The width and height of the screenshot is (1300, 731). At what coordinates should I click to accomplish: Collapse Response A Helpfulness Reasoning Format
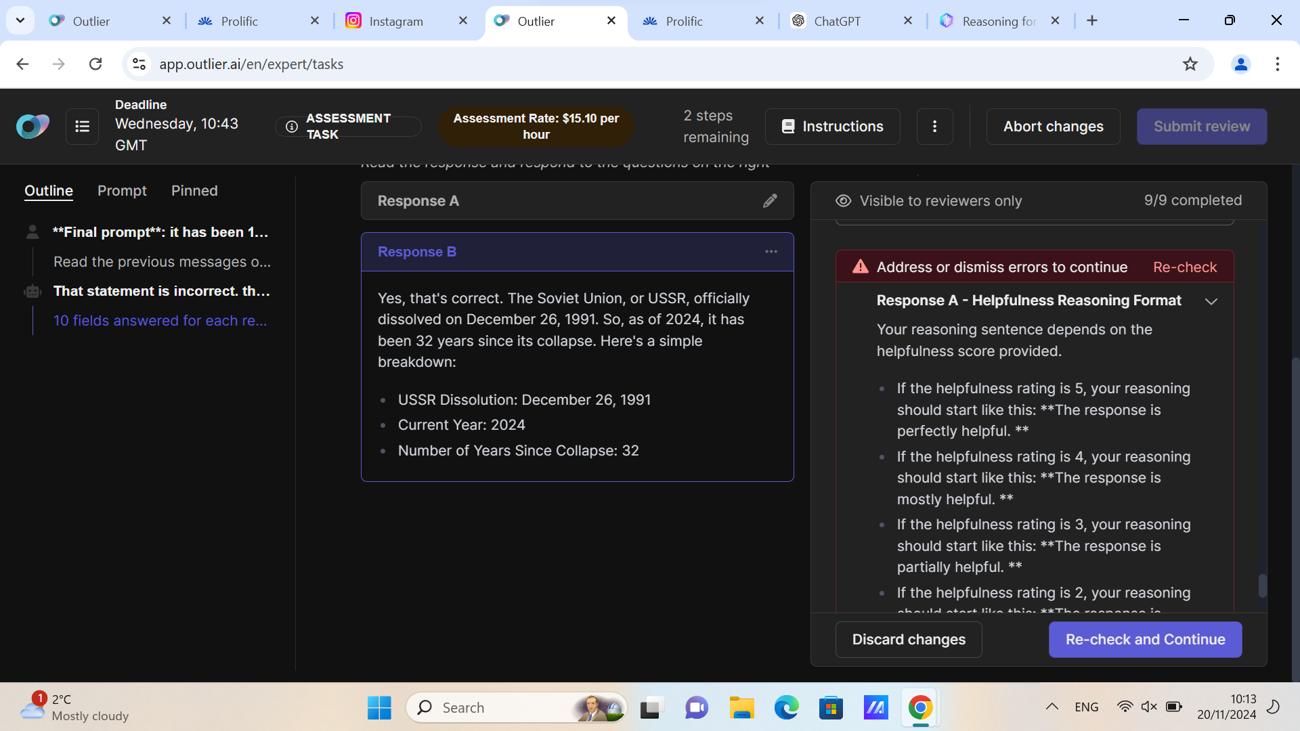click(x=1211, y=301)
